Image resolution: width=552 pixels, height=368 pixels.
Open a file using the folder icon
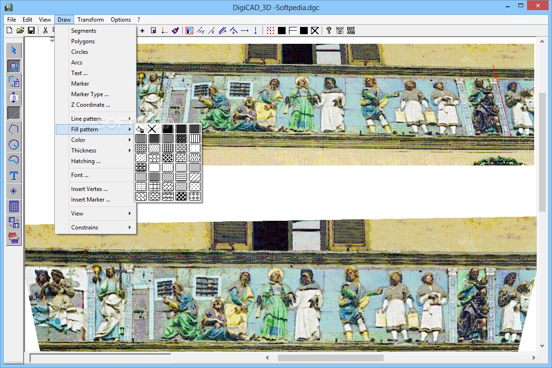pyautogui.click(x=20, y=31)
